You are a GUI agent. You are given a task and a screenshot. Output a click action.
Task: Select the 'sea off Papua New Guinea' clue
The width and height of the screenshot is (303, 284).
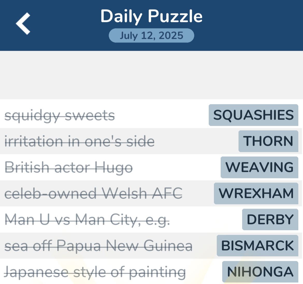tap(98, 246)
